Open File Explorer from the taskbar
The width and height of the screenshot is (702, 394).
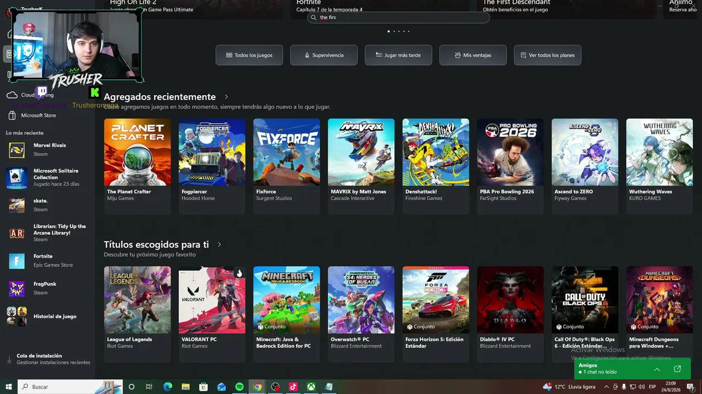[x=185, y=387]
